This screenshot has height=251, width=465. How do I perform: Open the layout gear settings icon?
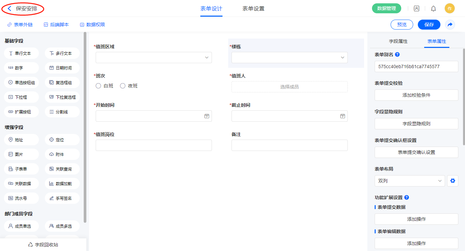[x=452, y=181]
